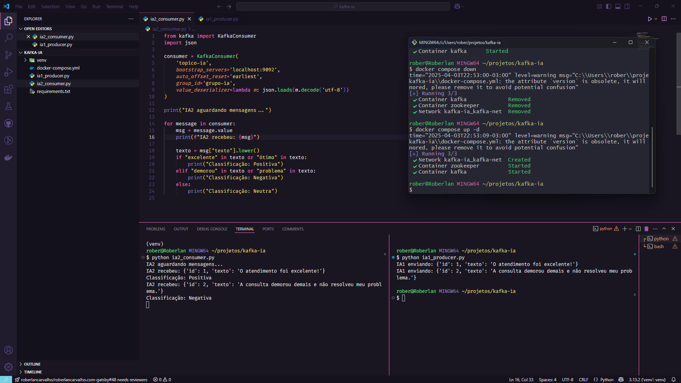Split the terminal panel
This screenshot has width=681, height=383.
(638, 229)
